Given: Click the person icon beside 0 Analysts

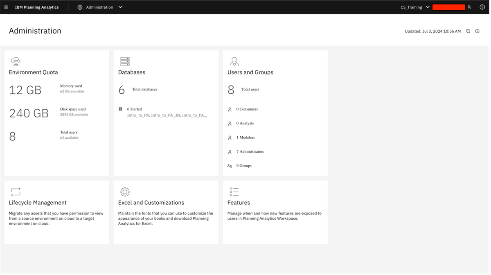Looking at the screenshot, I should click(230, 124).
